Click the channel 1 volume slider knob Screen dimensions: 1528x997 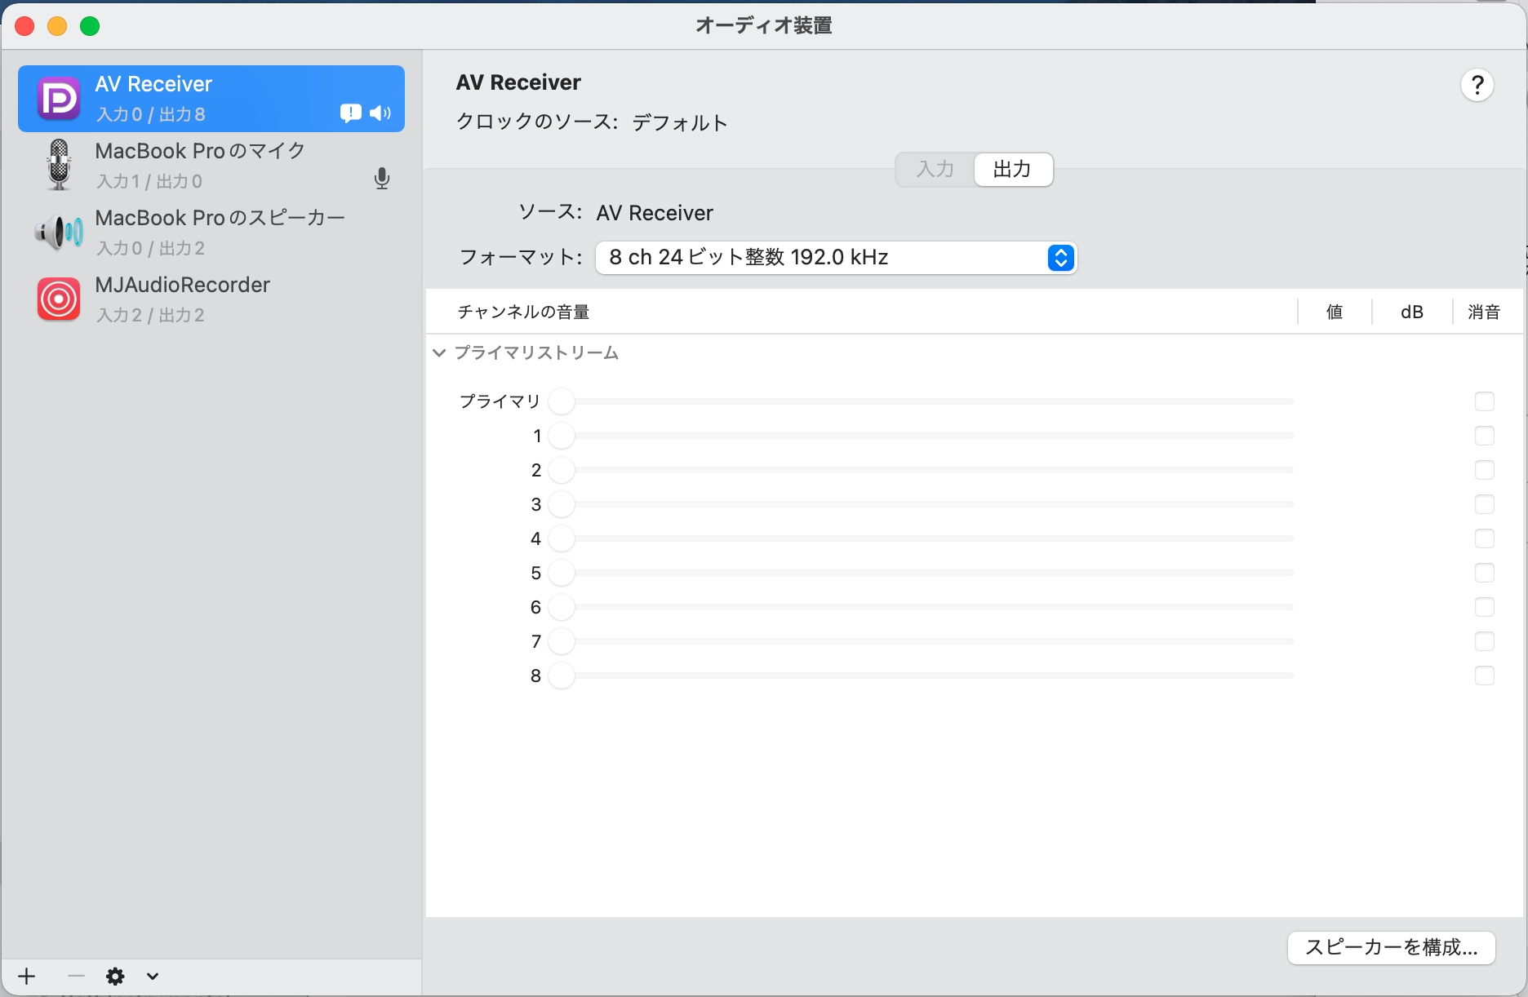coord(562,436)
